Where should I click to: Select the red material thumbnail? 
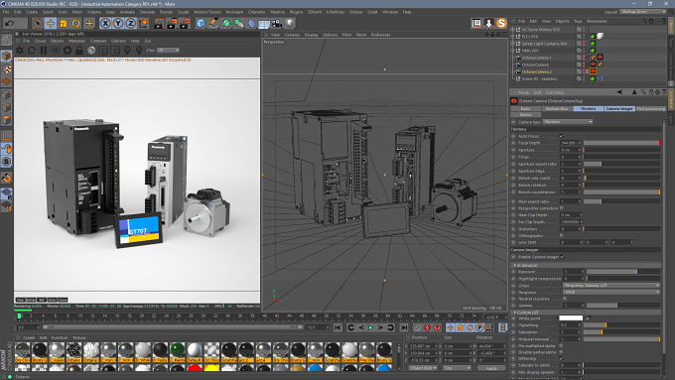pos(195,368)
